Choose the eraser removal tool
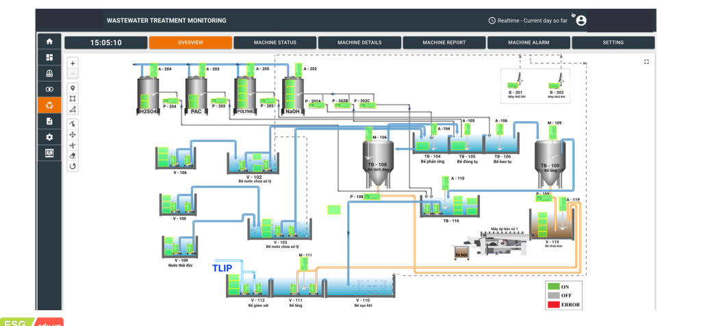The width and height of the screenshot is (701, 326). [x=73, y=155]
